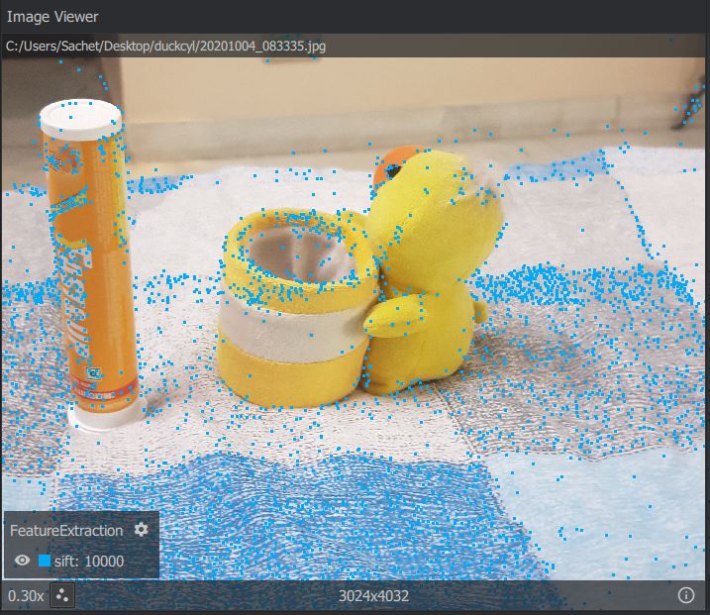The height and width of the screenshot is (615, 710).
Task: Click the FeatureExtraction label
Action: point(66,530)
